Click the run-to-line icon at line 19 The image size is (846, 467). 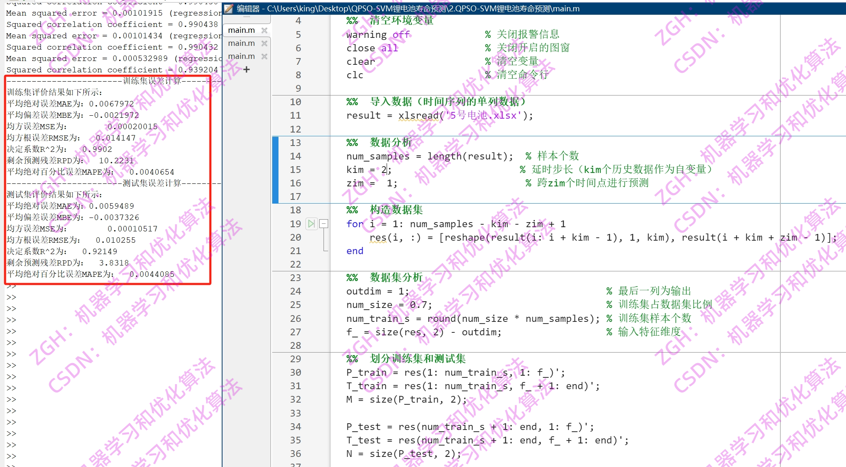pos(311,224)
